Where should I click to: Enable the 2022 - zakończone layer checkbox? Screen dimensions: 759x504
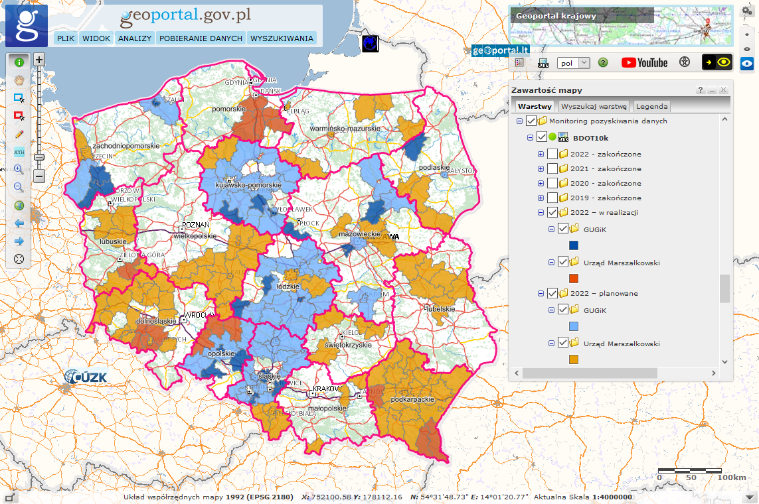pos(552,154)
